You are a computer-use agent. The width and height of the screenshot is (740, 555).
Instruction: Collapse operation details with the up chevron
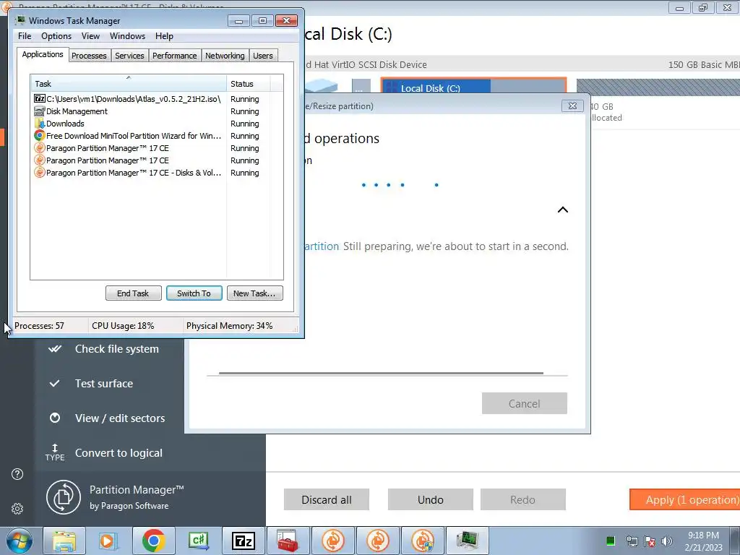(562, 210)
